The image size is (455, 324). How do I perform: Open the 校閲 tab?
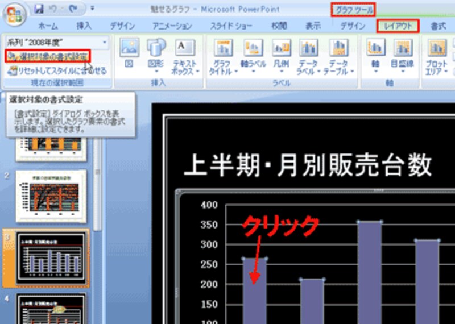coord(279,26)
